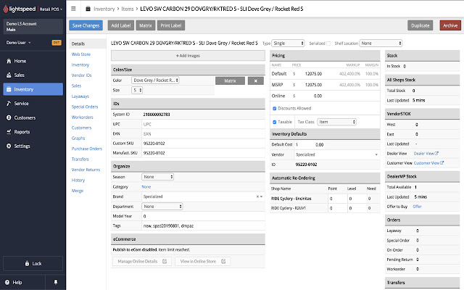This screenshot has height=290, width=464.
Task: Expand the Brand dropdown arrow
Action: (x=261, y=196)
